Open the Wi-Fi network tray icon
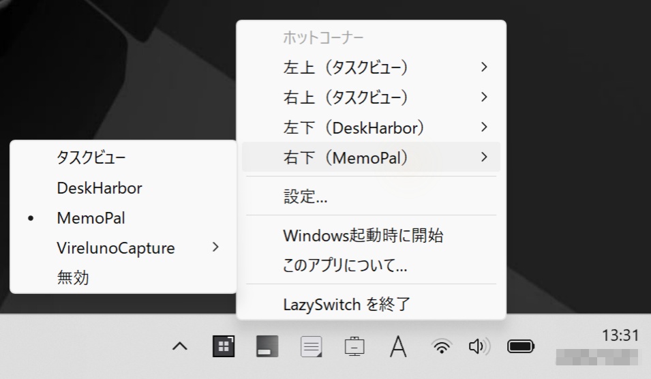The height and width of the screenshot is (379, 651). tap(442, 346)
